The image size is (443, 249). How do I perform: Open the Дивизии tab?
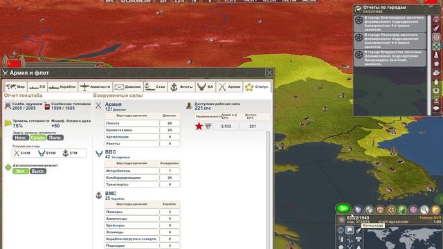click(x=127, y=86)
